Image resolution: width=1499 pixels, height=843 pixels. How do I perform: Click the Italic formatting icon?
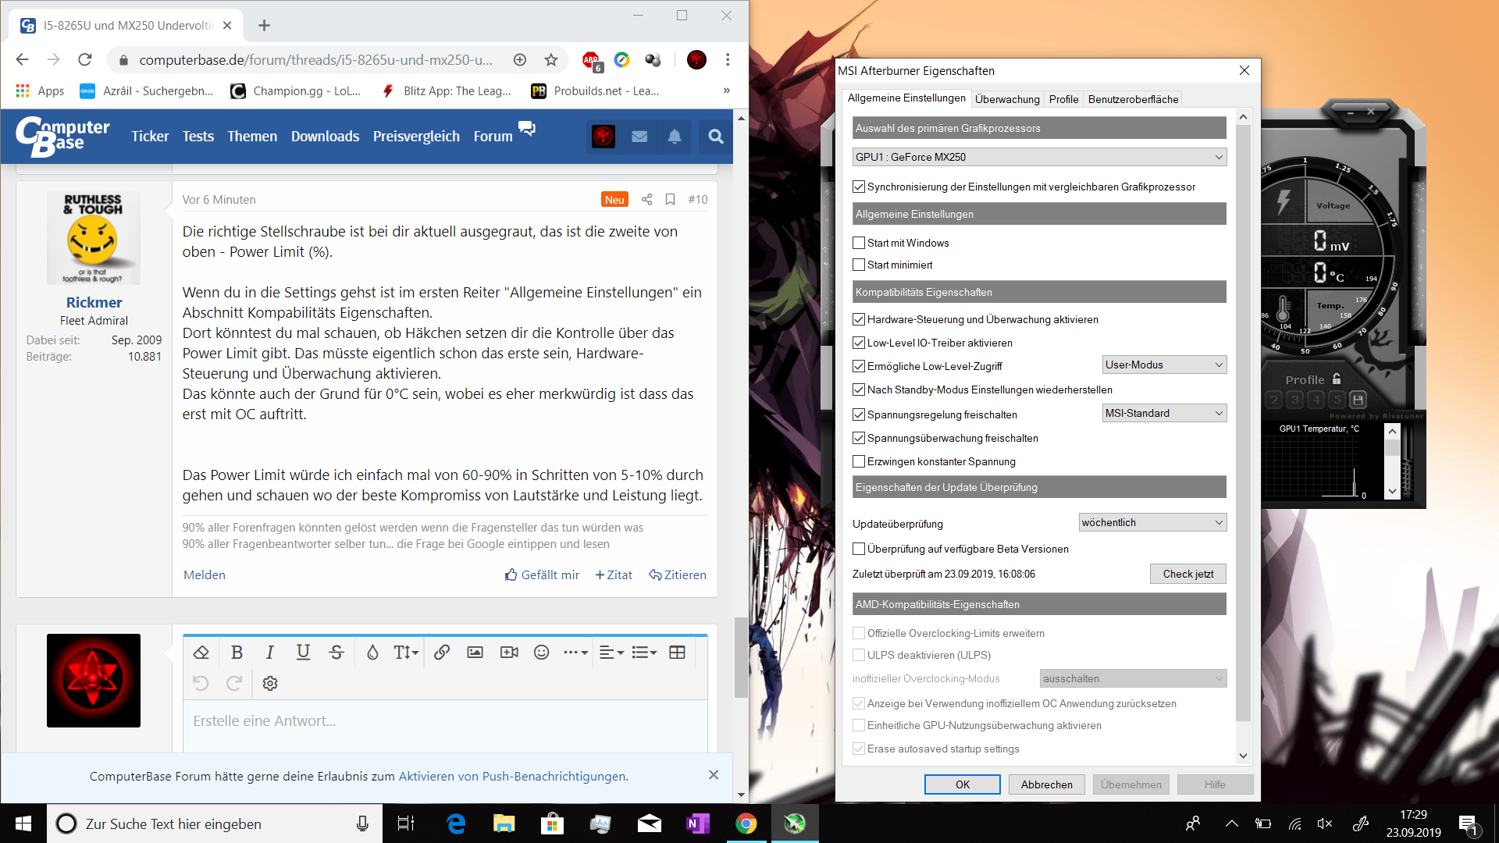[269, 653]
